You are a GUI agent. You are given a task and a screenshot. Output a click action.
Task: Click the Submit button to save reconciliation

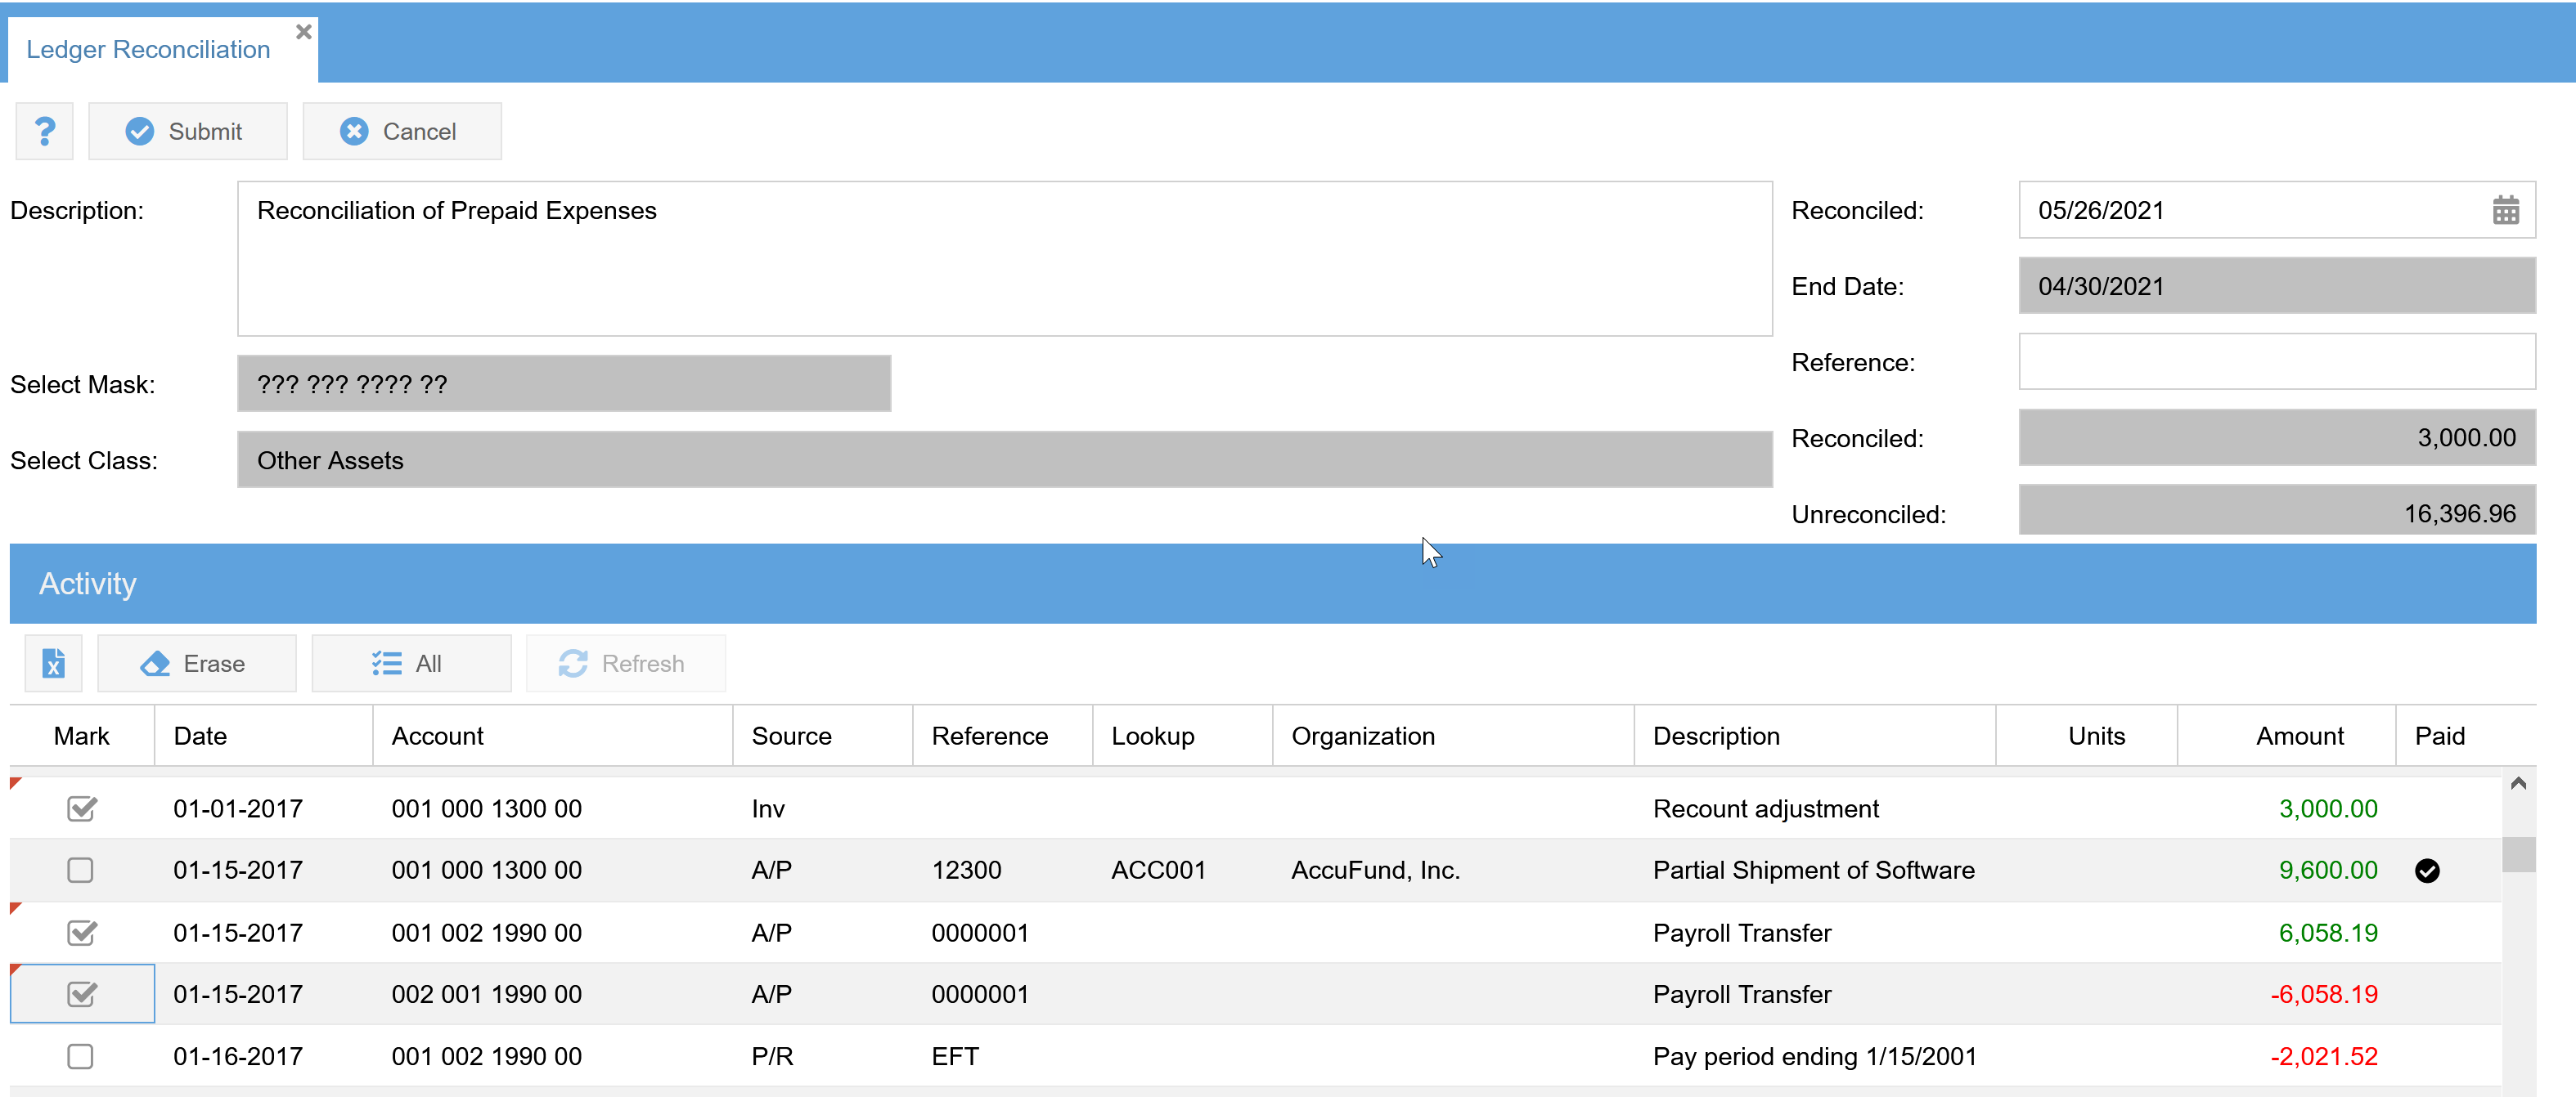[x=184, y=132]
